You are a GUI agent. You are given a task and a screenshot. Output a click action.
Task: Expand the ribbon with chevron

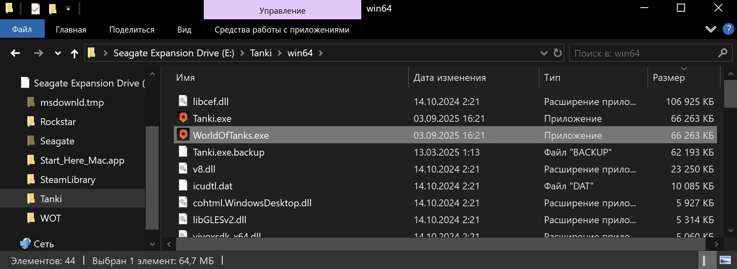click(711, 29)
